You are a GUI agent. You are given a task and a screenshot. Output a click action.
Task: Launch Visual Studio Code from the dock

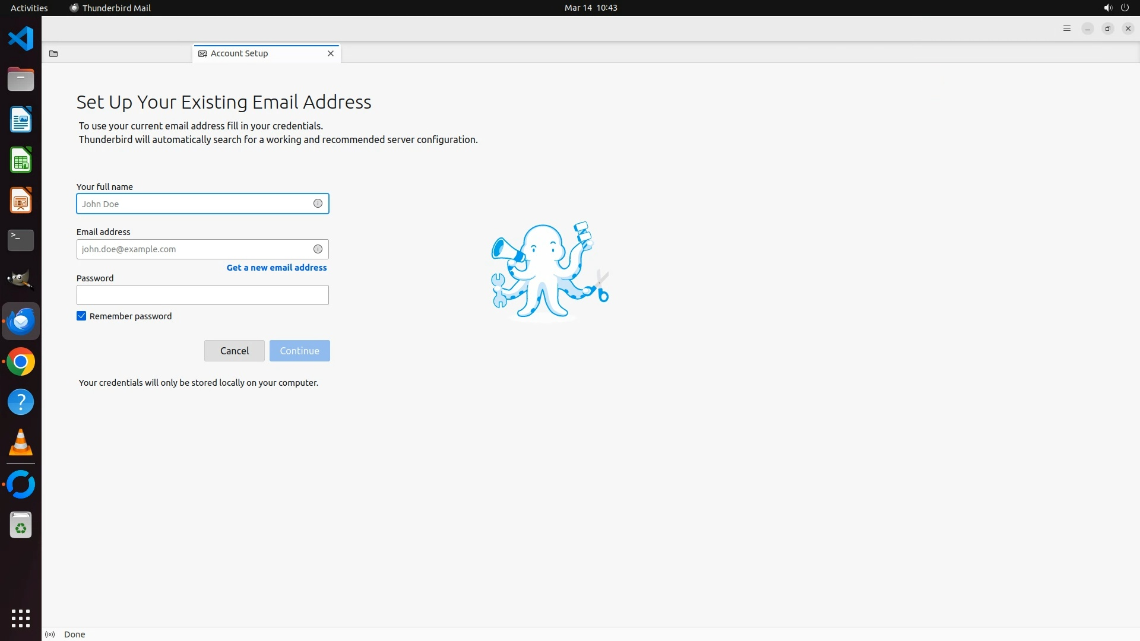click(21, 39)
